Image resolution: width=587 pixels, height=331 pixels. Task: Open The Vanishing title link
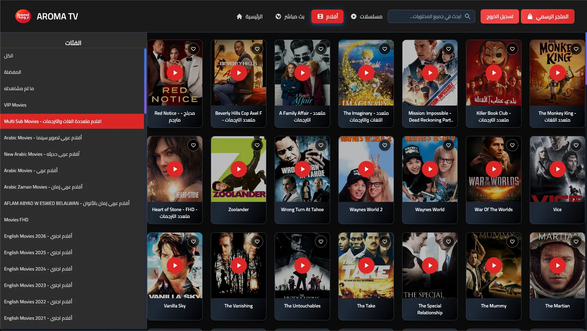tap(239, 306)
